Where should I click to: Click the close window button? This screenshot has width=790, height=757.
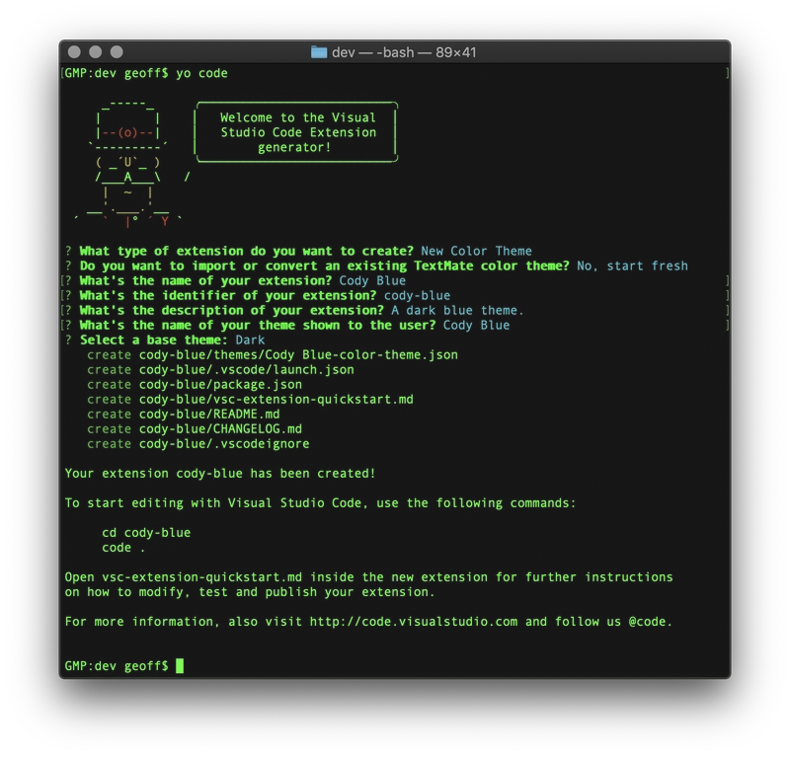click(74, 52)
